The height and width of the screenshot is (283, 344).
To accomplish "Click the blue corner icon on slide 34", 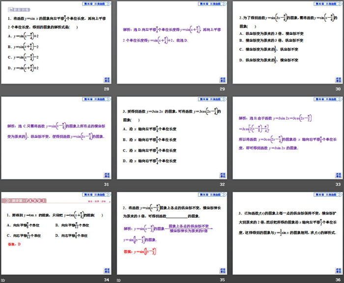I will pyautogui.click(x=107, y=271).
